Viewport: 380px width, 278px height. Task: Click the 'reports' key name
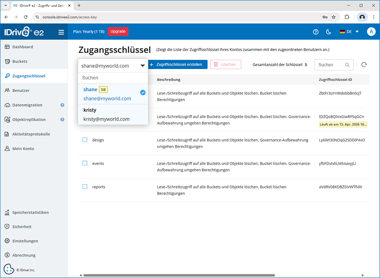point(99,187)
